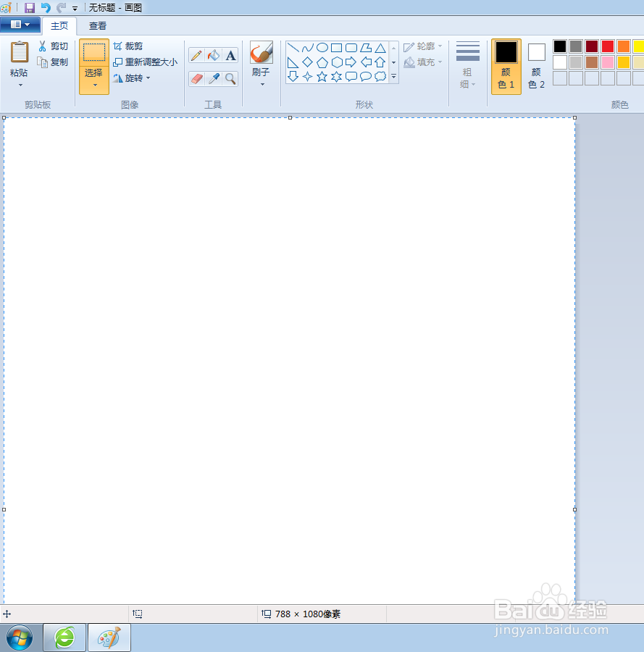This screenshot has height=652, width=644.
Task: Activate 颜色 1 foreground color
Action: 506,67
